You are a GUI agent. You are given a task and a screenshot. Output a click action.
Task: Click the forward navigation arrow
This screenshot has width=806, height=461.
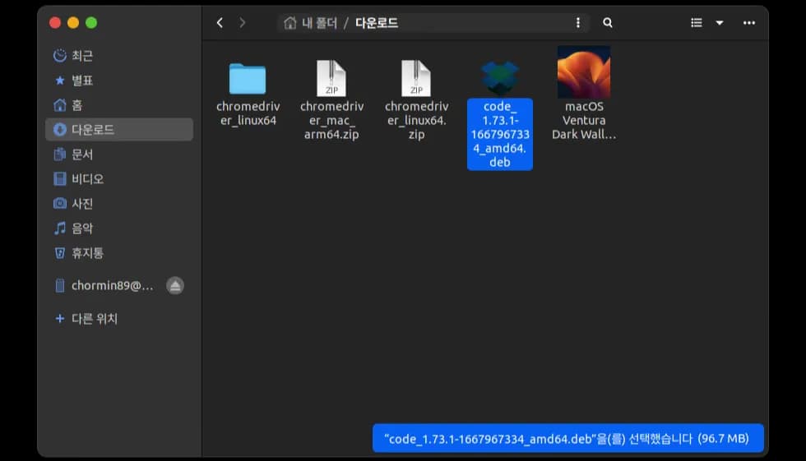pos(243,23)
